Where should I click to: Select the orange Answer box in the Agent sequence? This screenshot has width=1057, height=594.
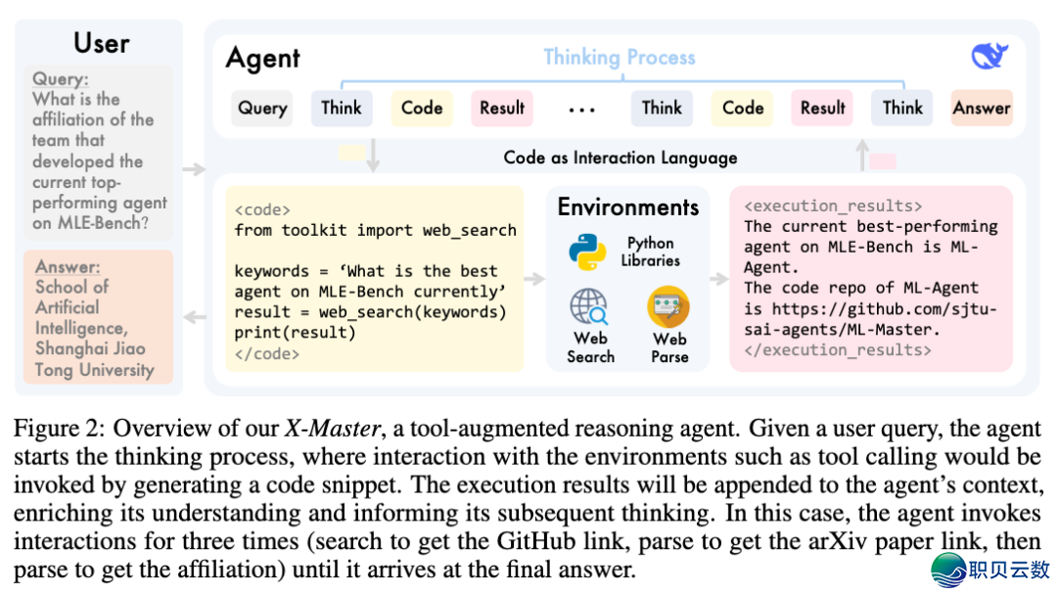pos(983,108)
